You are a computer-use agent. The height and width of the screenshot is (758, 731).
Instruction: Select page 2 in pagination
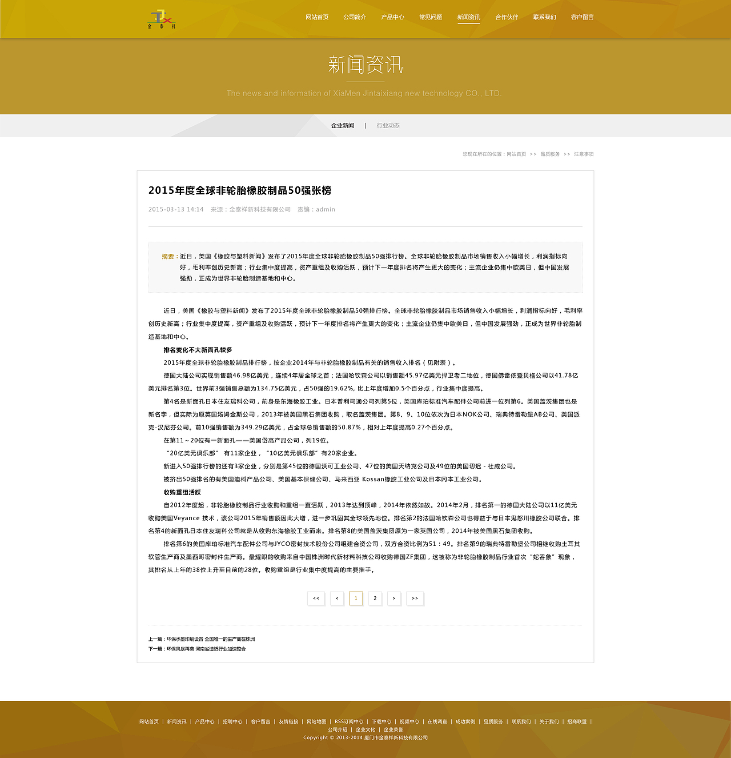375,599
